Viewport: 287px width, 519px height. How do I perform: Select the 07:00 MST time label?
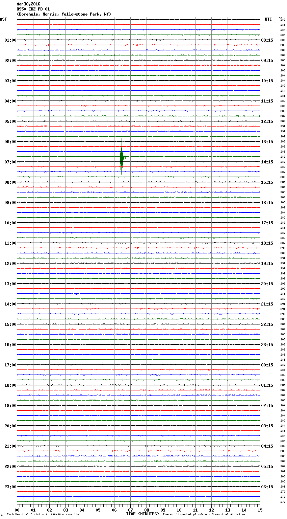click(x=10, y=162)
